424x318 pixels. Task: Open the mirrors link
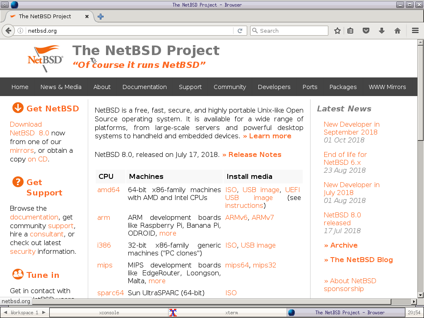[x=22, y=150]
